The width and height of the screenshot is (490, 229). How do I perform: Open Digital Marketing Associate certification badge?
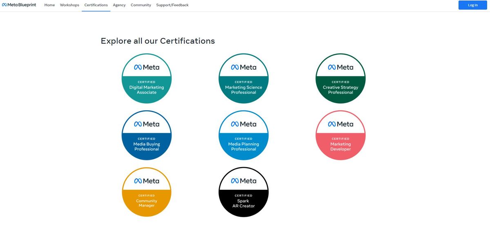[x=147, y=78]
